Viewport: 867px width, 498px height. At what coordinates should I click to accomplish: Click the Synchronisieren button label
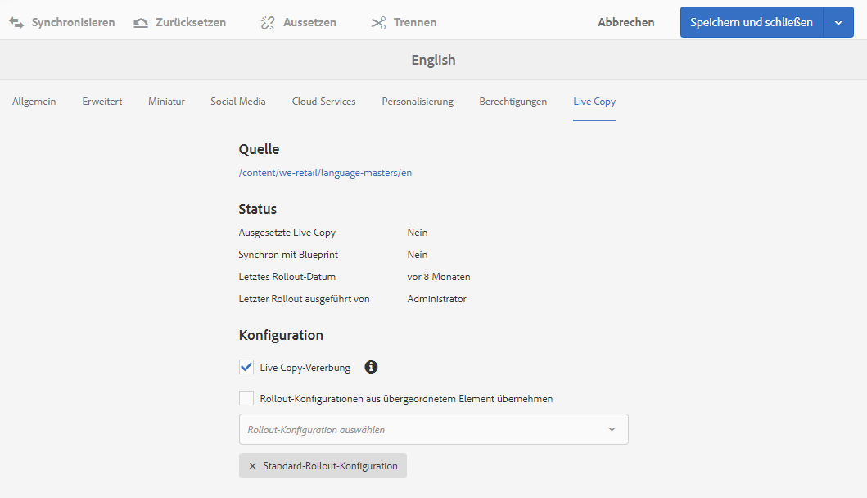coord(73,23)
